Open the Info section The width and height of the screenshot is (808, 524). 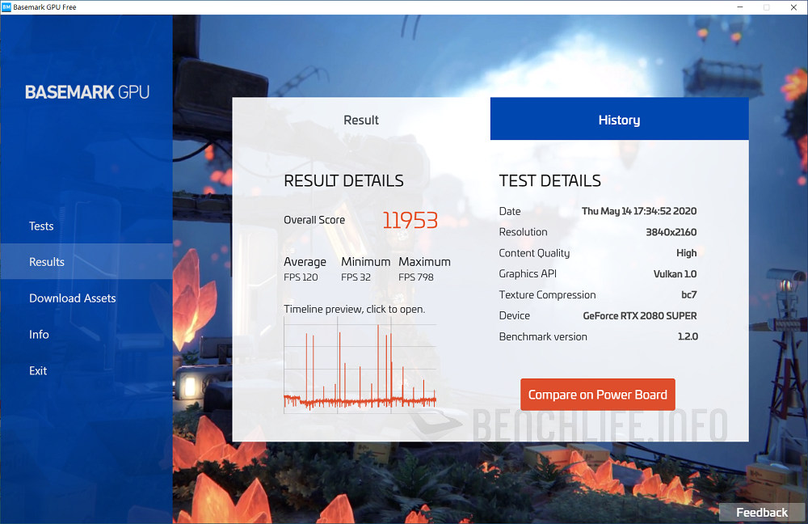click(37, 334)
